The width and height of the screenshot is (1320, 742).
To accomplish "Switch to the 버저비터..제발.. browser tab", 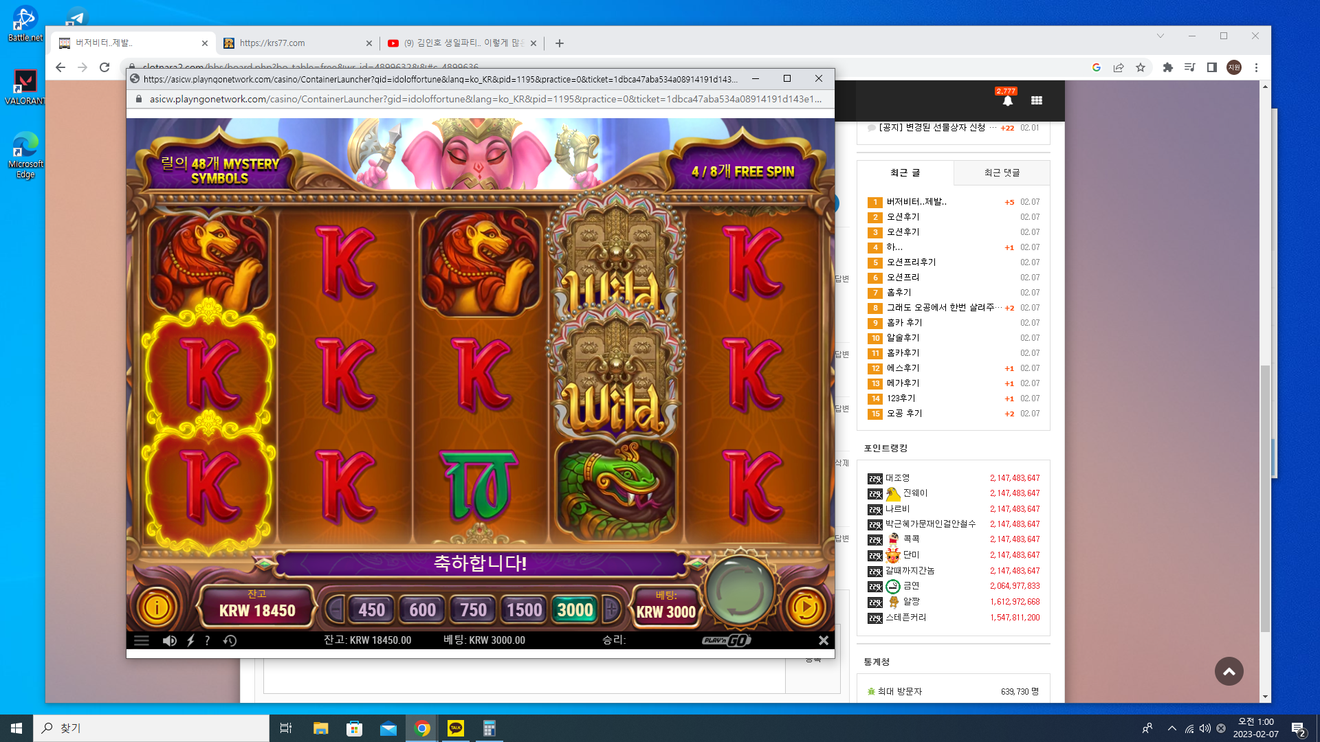I will 133,43.
